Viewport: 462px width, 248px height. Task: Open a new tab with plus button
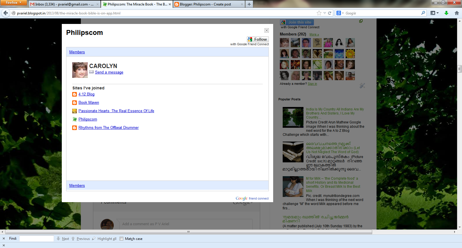pos(249,4)
